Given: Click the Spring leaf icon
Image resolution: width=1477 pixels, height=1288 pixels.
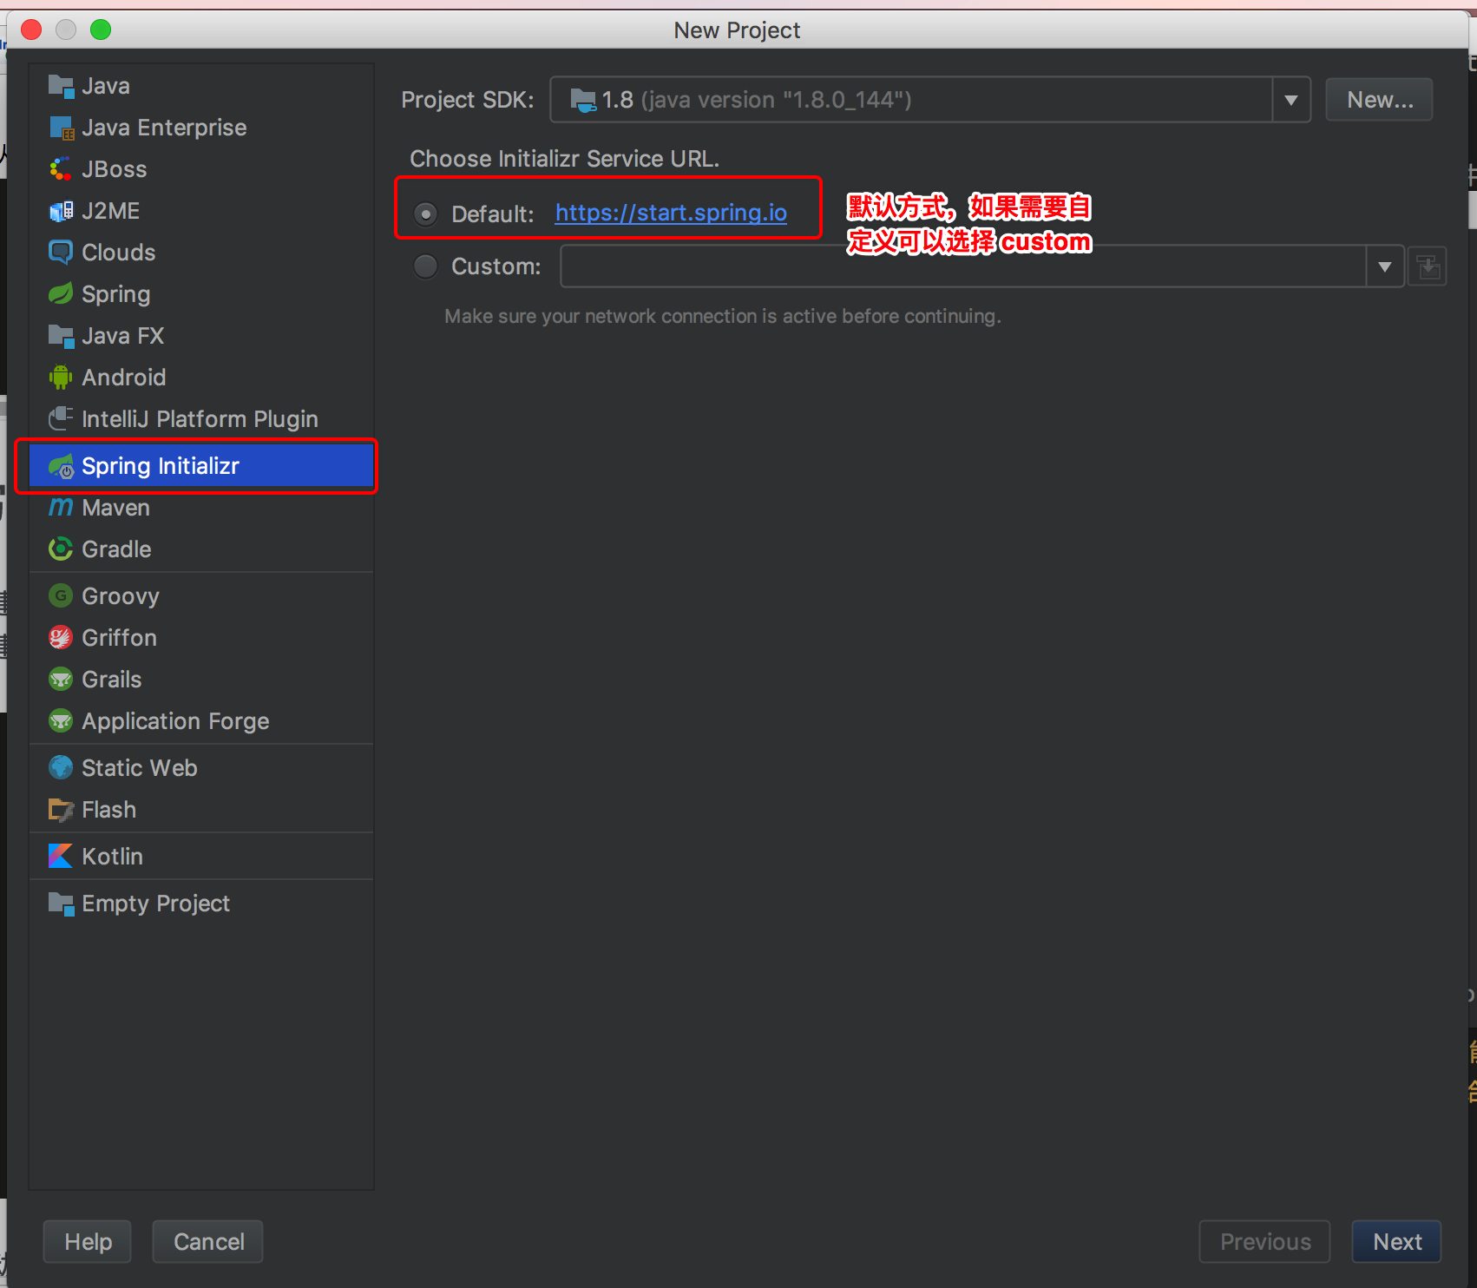Looking at the screenshot, I should pyautogui.click(x=61, y=294).
